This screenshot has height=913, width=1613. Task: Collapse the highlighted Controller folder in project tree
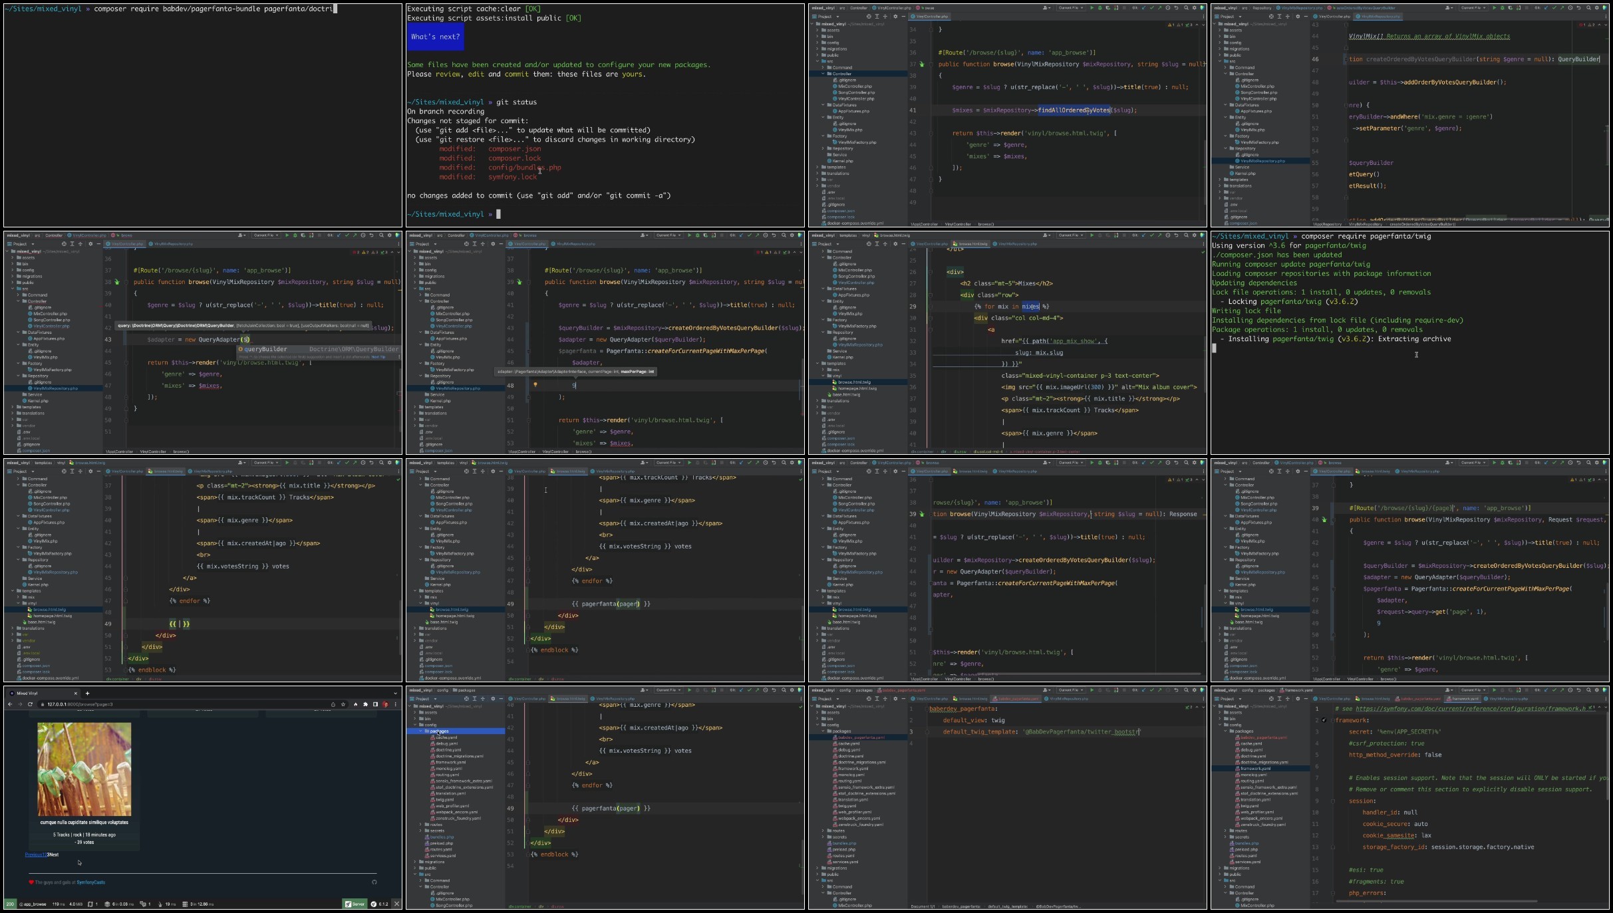pos(823,74)
